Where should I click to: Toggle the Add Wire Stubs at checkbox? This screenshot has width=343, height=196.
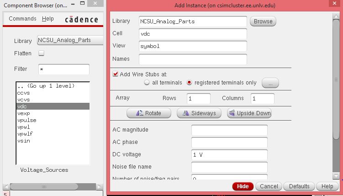[x=115, y=74]
